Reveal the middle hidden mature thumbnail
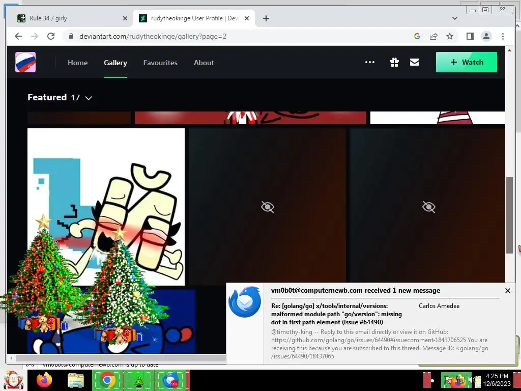Image resolution: width=521 pixels, height=391 pixels. tap(268, 207)
